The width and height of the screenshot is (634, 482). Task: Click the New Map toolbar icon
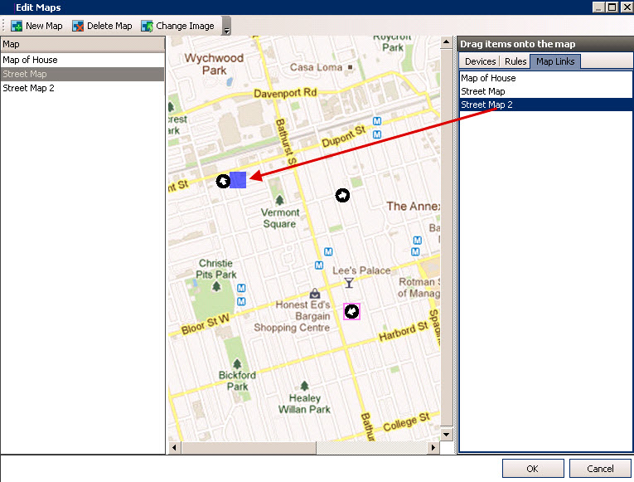coord(17,26)
